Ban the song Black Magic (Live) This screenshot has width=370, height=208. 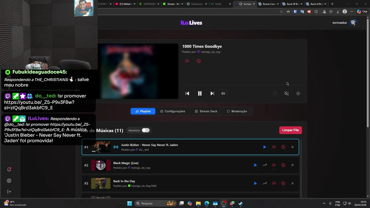coord(283,165)
